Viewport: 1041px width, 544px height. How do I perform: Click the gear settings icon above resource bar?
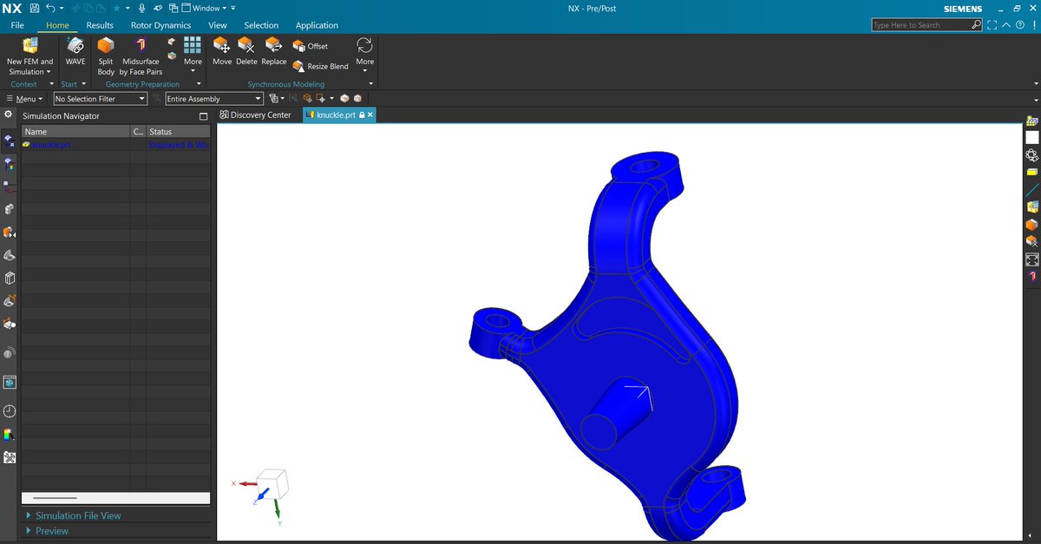click(9, 115)
